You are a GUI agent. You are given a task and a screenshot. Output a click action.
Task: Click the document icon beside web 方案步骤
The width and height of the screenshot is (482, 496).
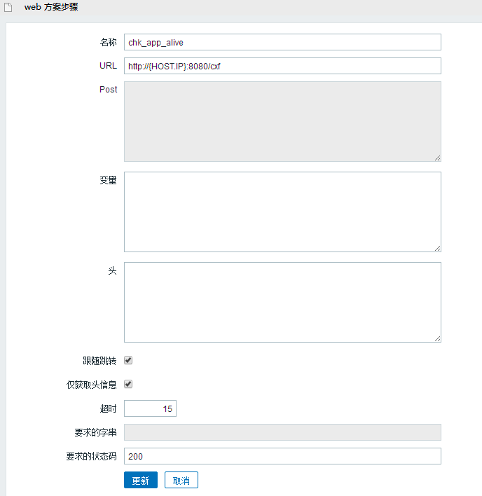pyautogui.click(x=8, y=7)
